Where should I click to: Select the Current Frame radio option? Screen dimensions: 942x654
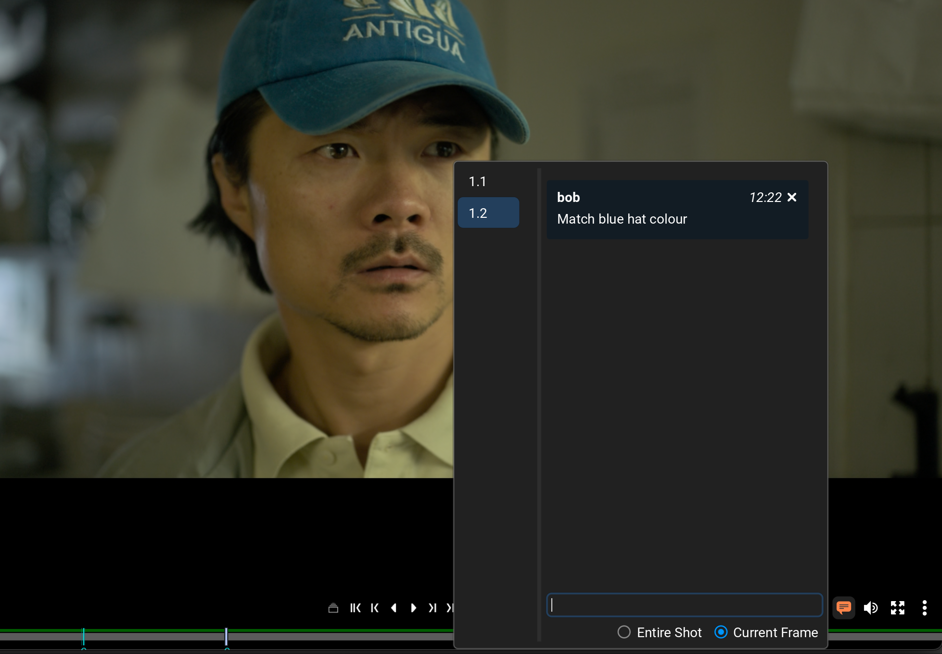pyautogui.click(x=721, y=632)
